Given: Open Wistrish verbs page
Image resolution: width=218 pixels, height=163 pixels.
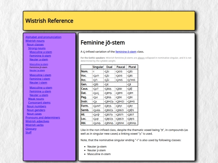Looking at the screenshot, I should point(34,125).
